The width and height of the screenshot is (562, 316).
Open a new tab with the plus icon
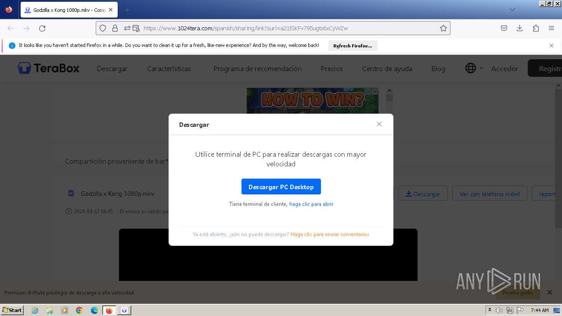[x=127, y=10]
